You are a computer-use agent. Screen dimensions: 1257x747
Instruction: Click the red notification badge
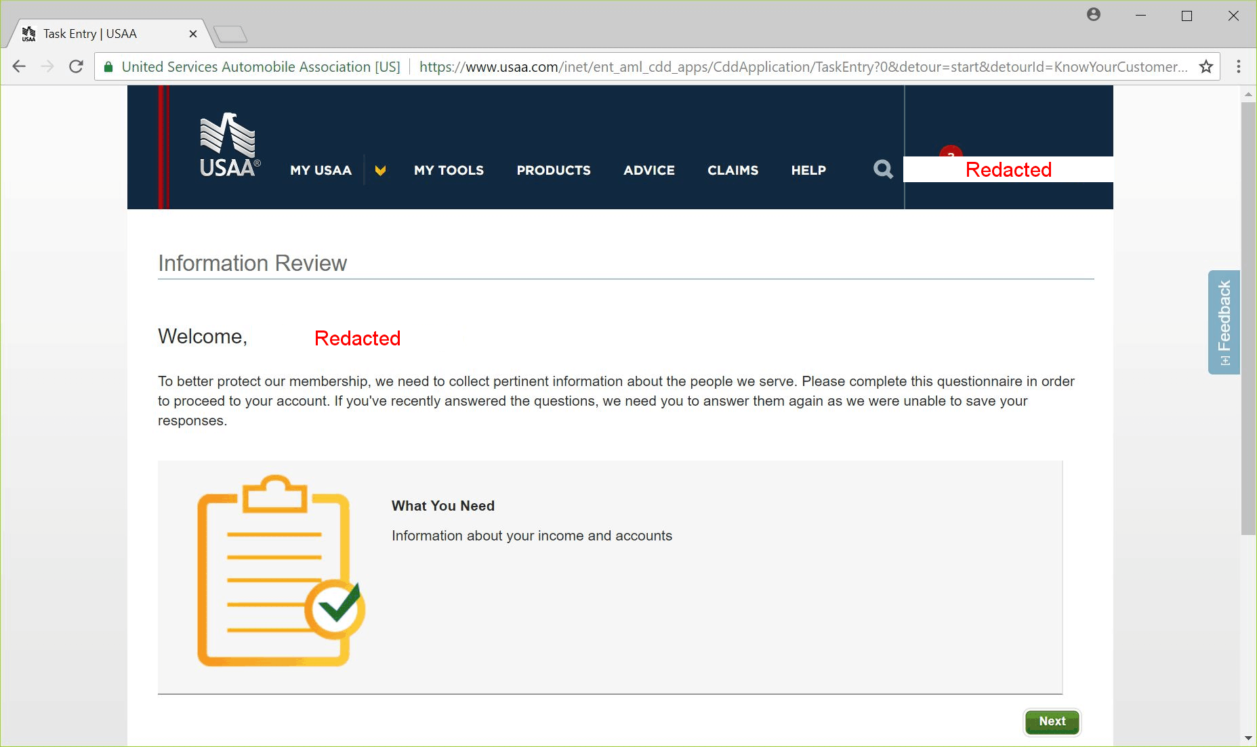pos(951,151)
